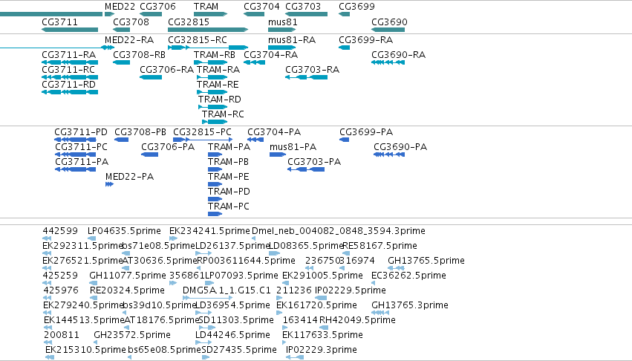Screen dimensions: 632x361
Task: Select transcript CG3711-RA
Action: (x=69, y=55)
